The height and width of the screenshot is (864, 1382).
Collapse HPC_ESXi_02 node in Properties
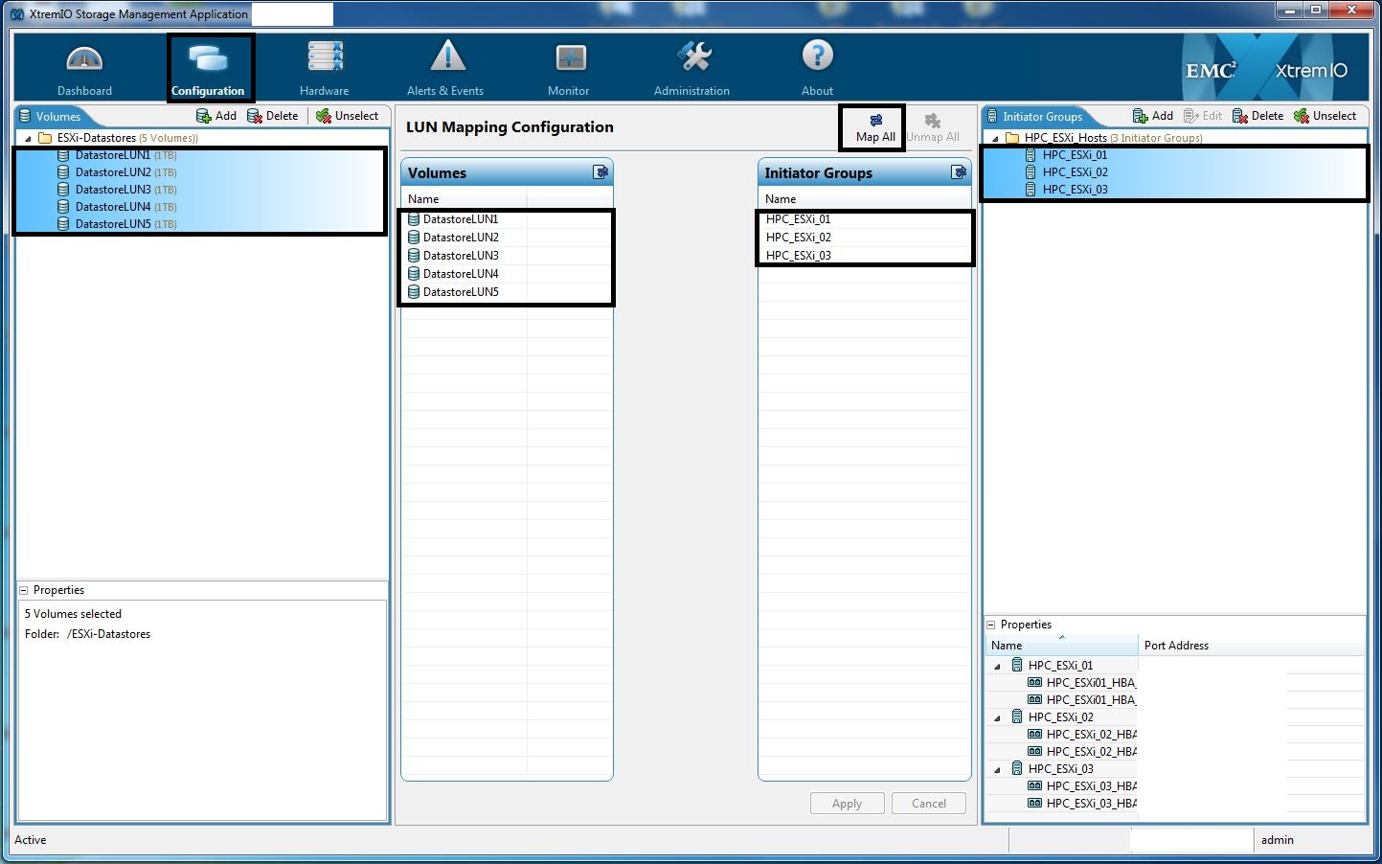coord(998,717)
